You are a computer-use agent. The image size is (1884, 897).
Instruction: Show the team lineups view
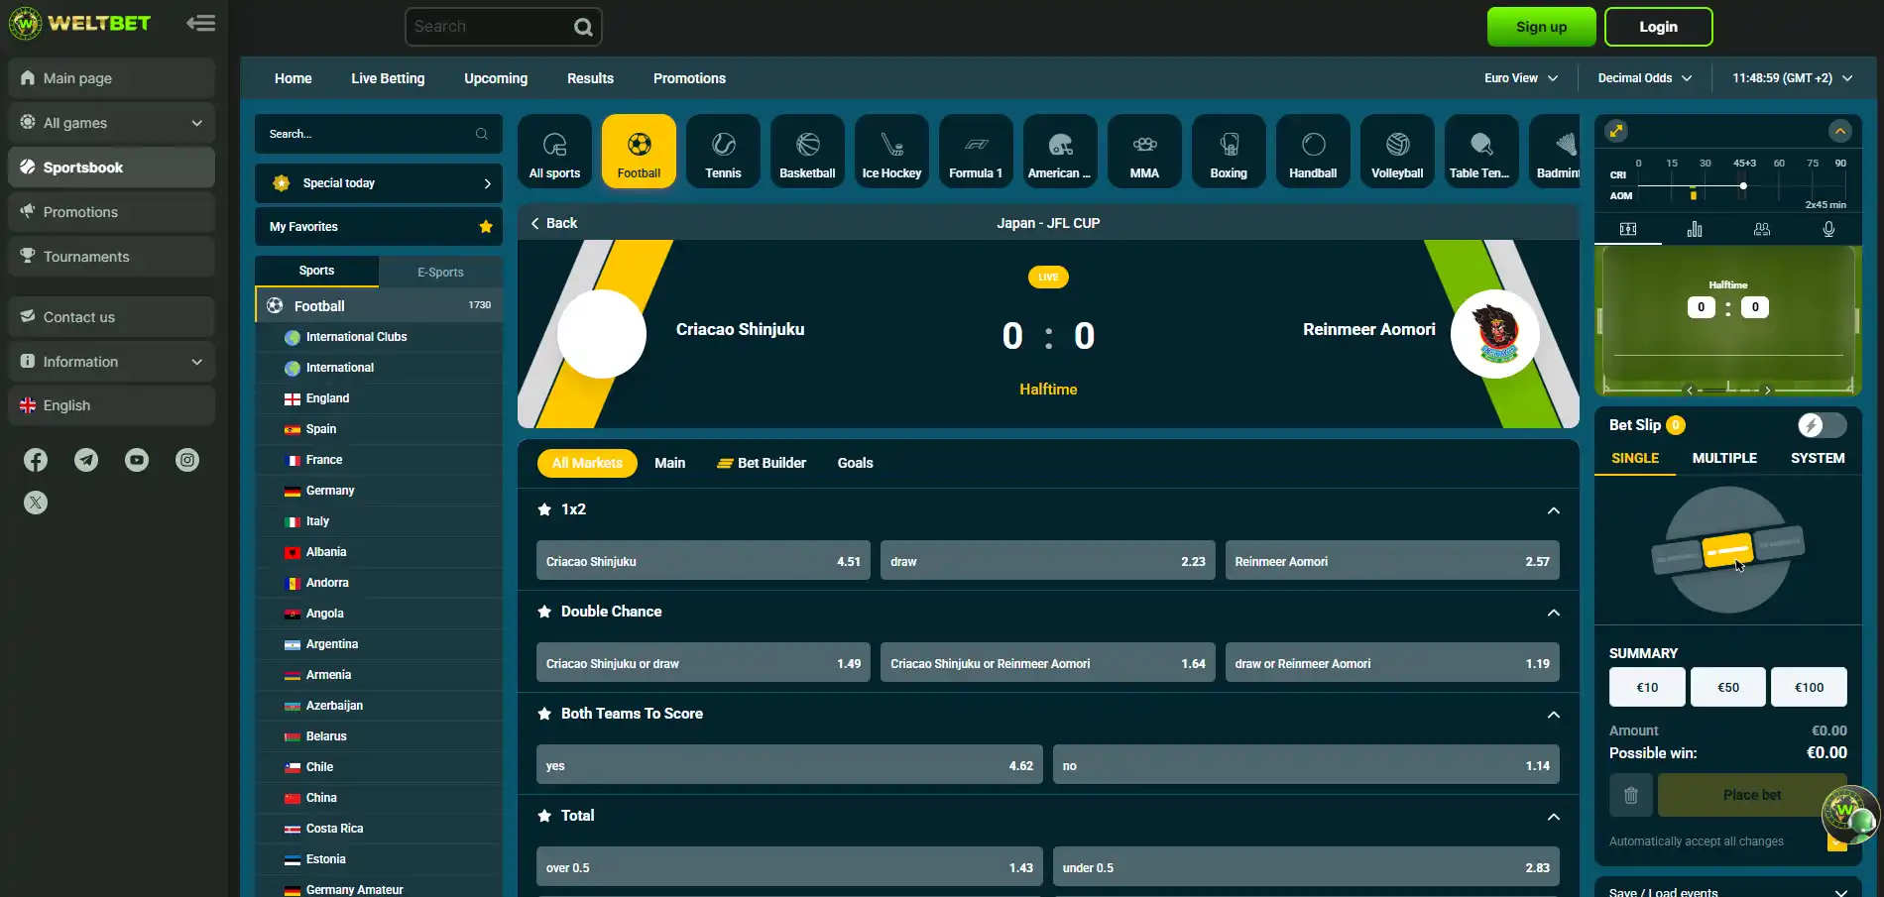[1762, 229]
